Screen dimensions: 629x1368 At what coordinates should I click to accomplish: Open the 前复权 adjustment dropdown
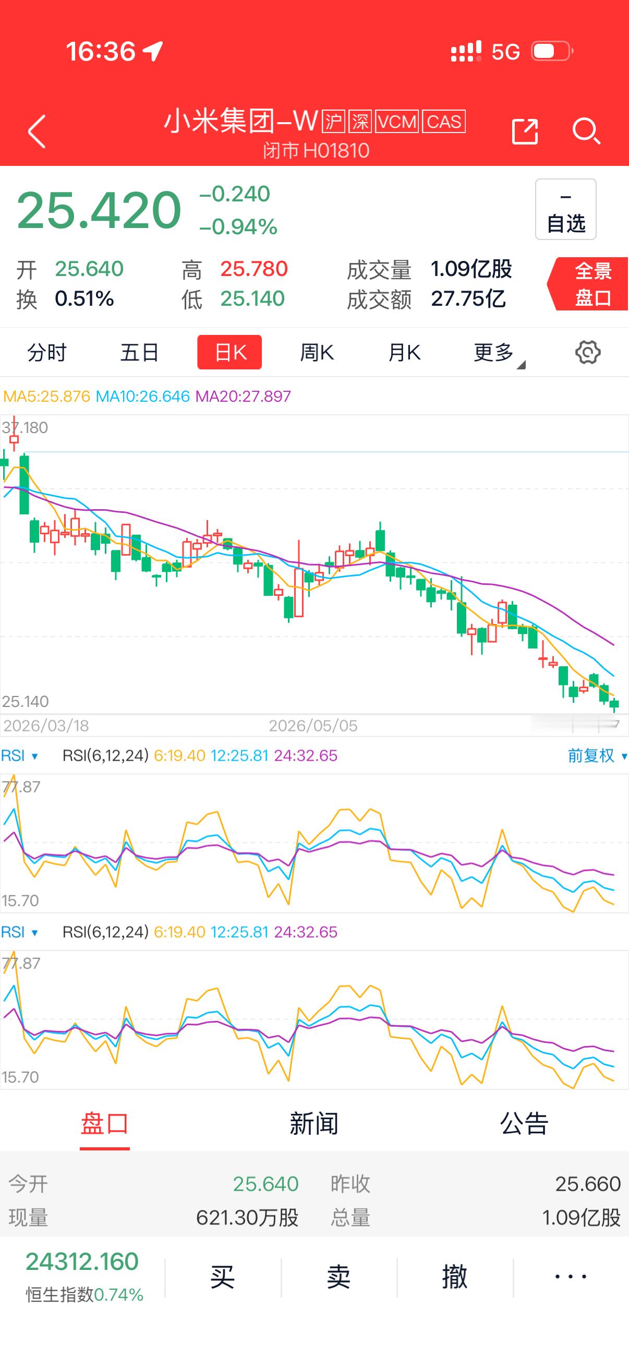[597, 755]
